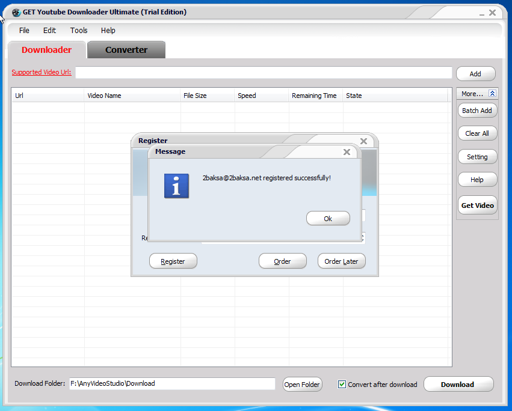The image size is (512, 411).
Task: Choose Order Later in Register dialog
Action: tap(342, 261)
